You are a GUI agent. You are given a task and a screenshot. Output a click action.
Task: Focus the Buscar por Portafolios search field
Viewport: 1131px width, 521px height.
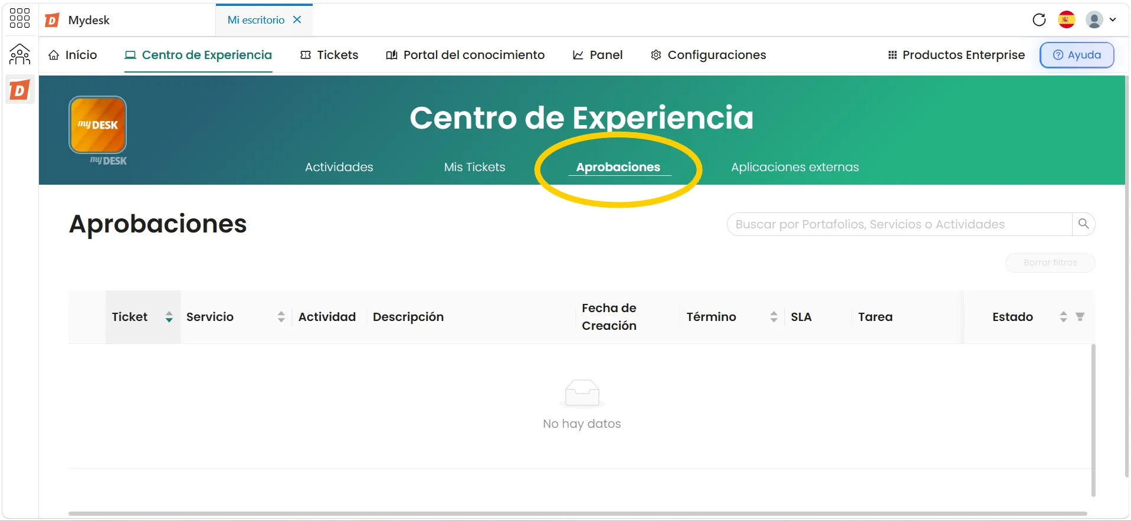pyautogui.click(x=899, y=224)
